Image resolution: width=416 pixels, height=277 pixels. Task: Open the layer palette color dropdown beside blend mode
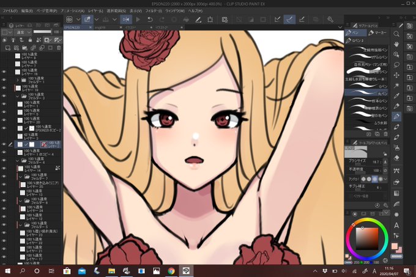tap(7, 32)
